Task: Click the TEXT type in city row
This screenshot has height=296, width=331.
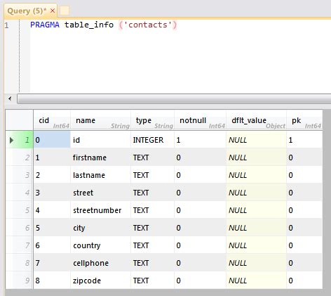Action: (152, 228)
